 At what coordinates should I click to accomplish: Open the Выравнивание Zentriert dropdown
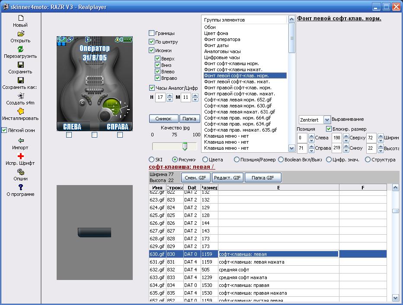(x=327, y=120)
